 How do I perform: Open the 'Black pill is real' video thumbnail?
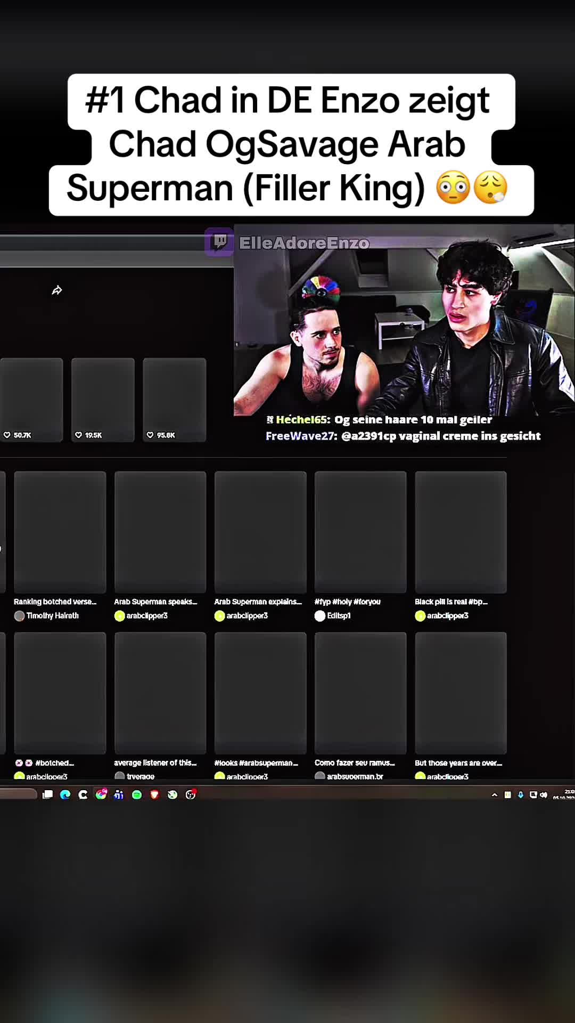coord(461,532)
